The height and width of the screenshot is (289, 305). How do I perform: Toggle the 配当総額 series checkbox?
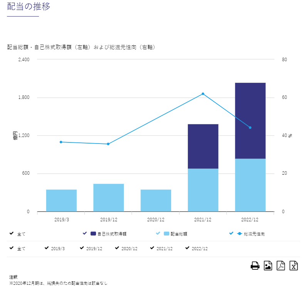[158, 233]
